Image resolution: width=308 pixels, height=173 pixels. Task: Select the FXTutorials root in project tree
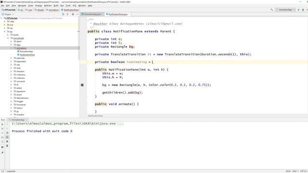11,18
